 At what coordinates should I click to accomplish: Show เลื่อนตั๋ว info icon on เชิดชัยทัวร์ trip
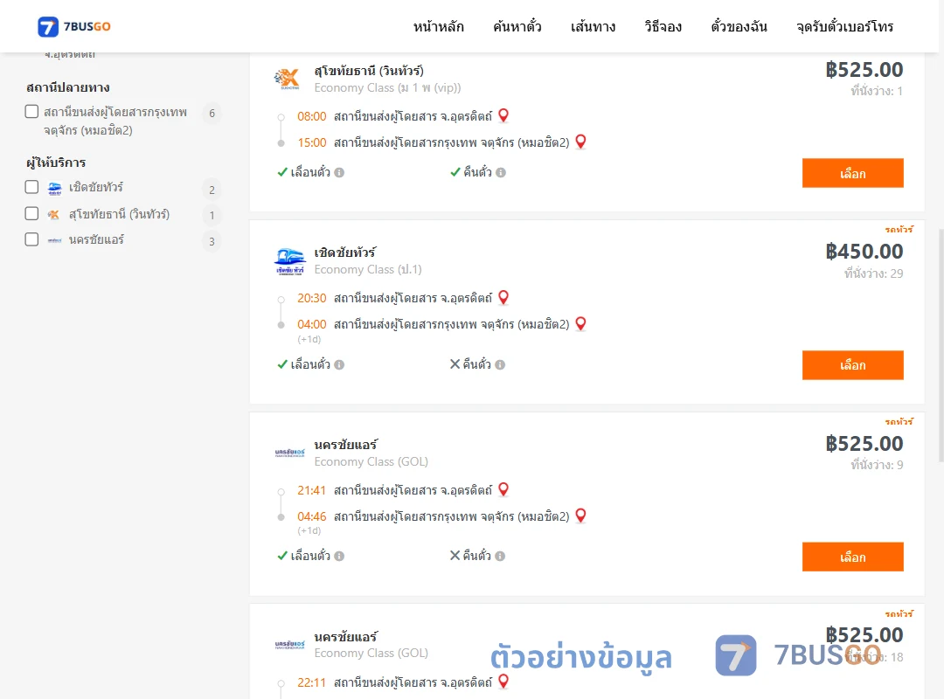coord(339,365)
